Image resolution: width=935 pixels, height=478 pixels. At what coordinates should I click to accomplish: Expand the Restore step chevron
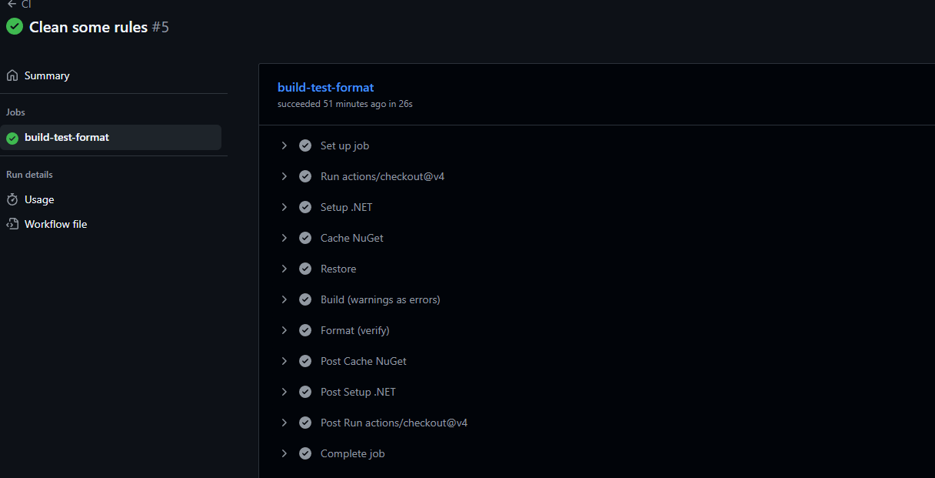click(x=284, y=269)
